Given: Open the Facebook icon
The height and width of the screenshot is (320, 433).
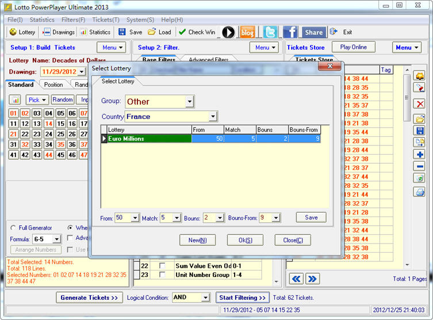Looking at the screenshot, I should pos(290,32).
